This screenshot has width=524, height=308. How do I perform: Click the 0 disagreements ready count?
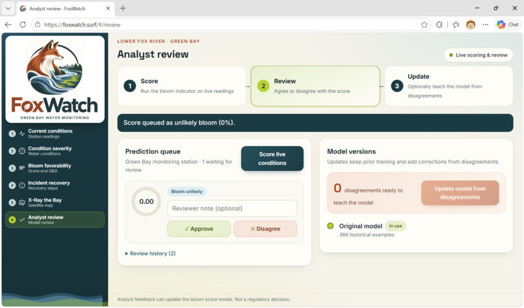point(337,188)
